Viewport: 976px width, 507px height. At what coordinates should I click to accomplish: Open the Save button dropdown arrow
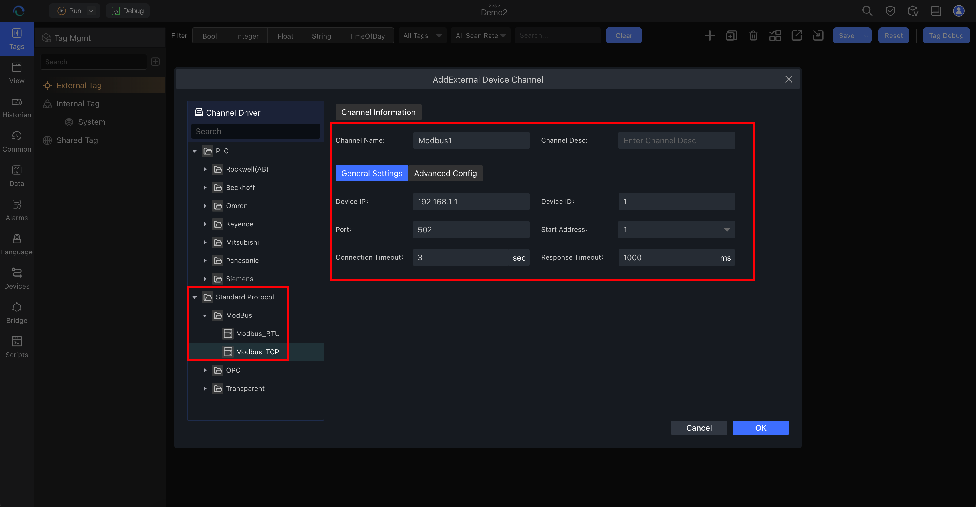[866, 36]
